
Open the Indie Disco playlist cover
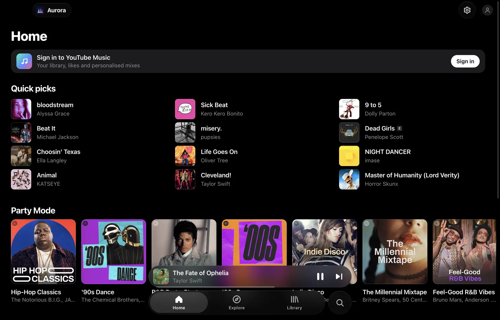coord(324,242)
